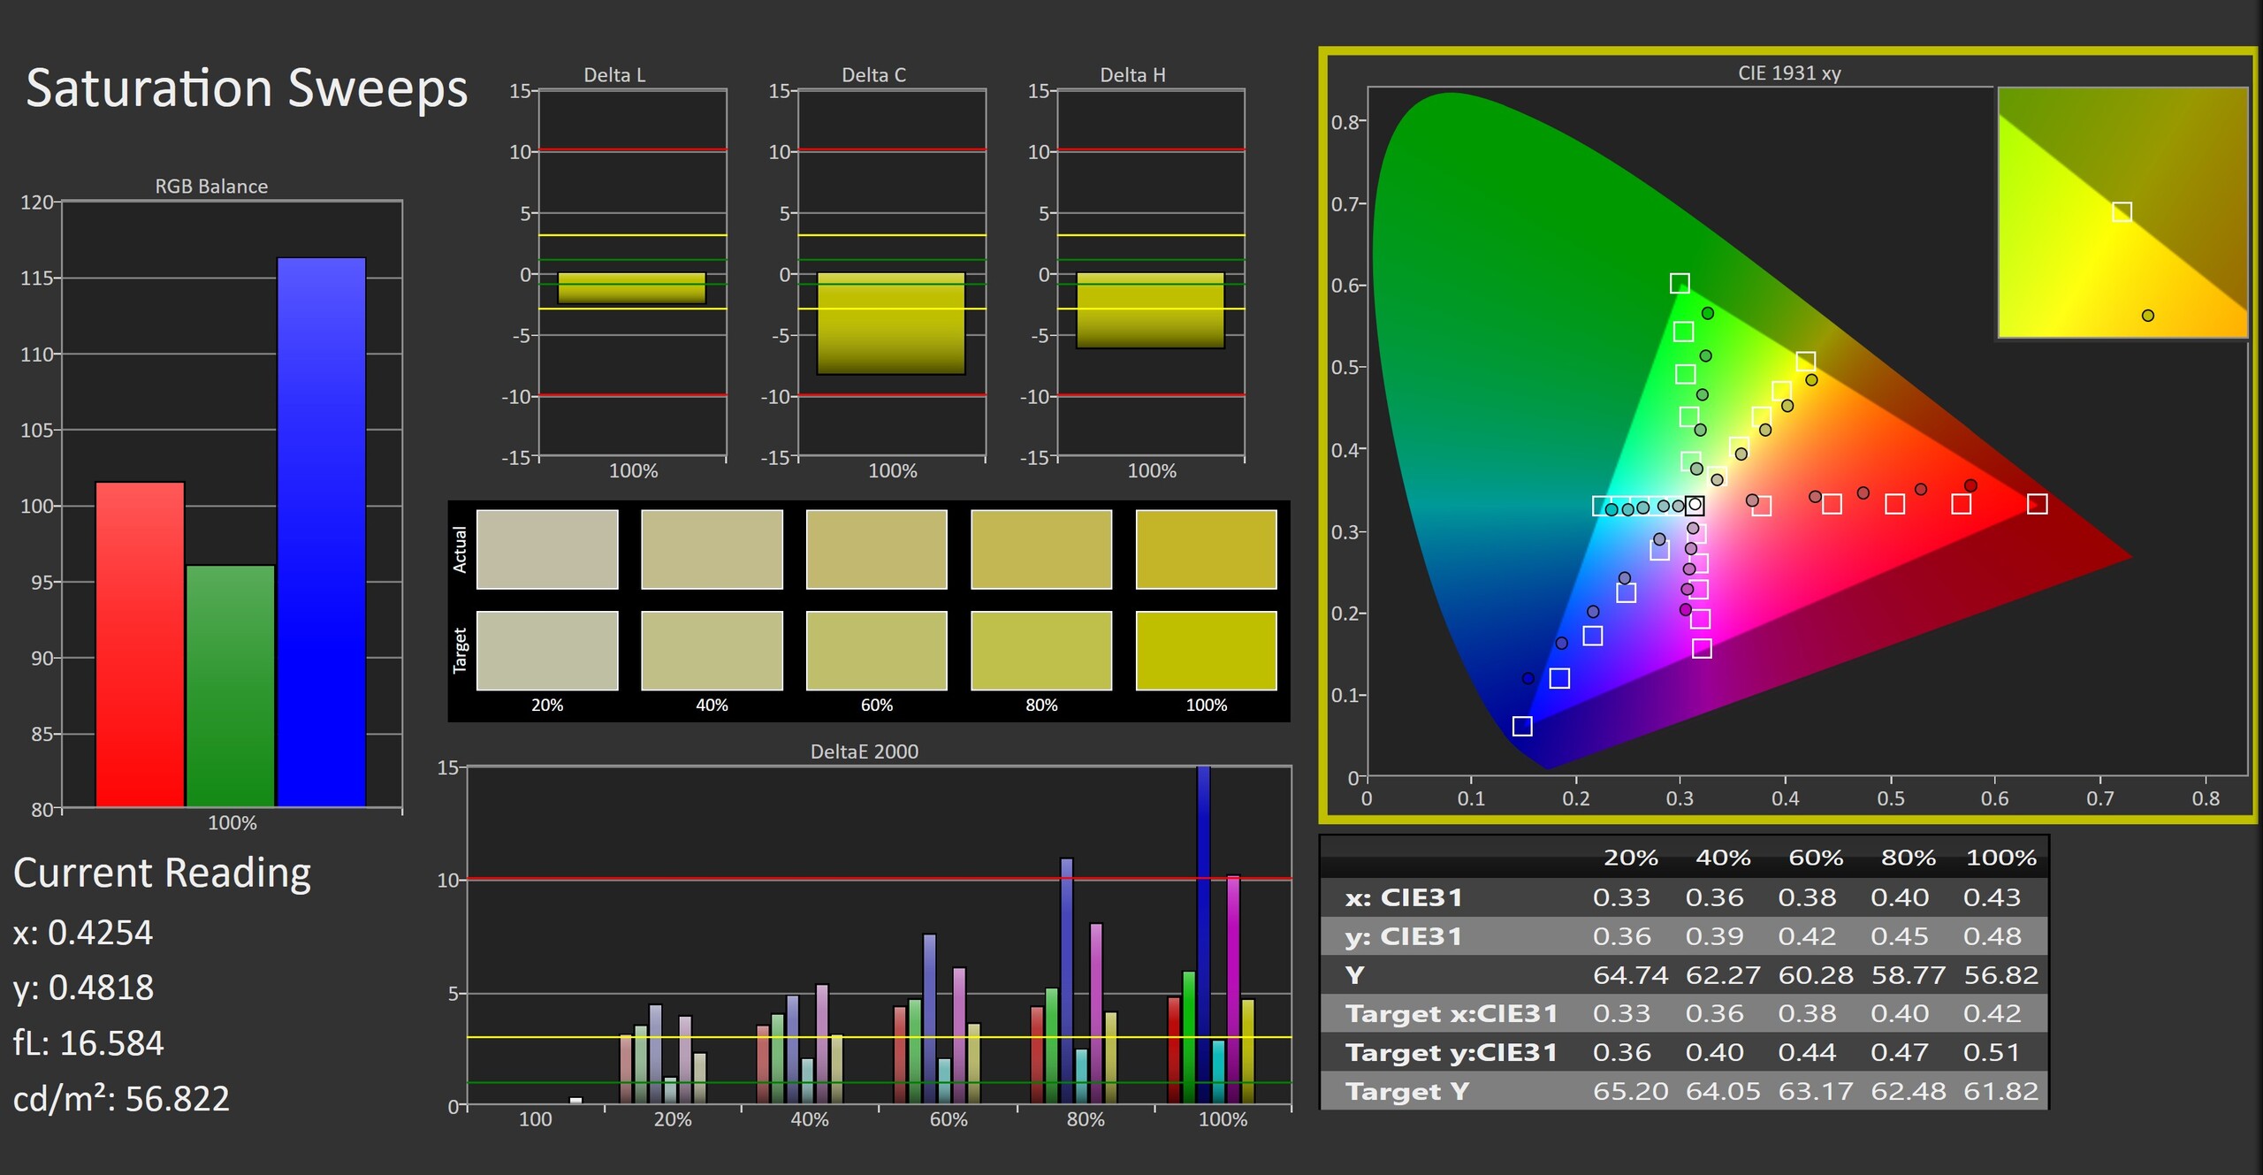
Task: Click the 20% Target color swatch
Action: (547, 650)
